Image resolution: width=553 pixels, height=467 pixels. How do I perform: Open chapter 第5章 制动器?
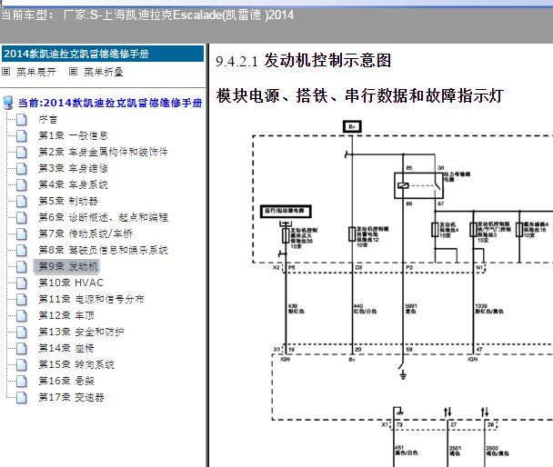tap(68, 201)
